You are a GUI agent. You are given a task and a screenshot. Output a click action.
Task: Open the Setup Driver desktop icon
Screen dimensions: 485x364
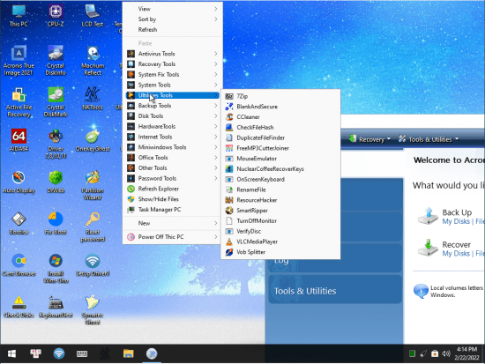(x=93, y=264)
